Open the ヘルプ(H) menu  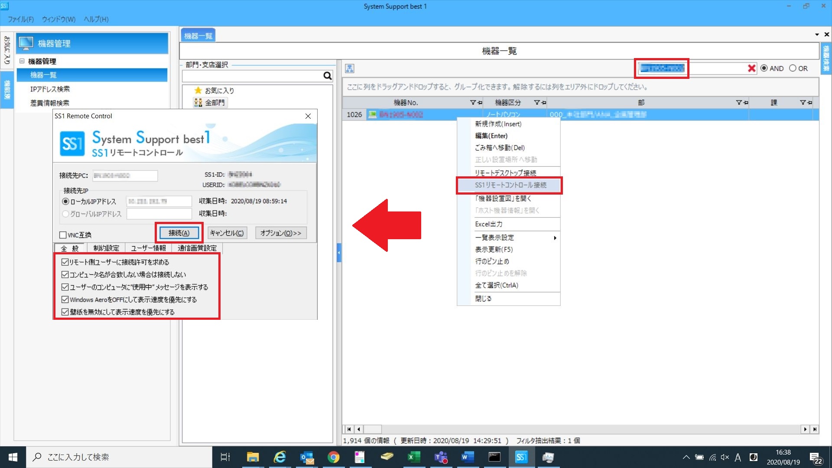[96, 19]
